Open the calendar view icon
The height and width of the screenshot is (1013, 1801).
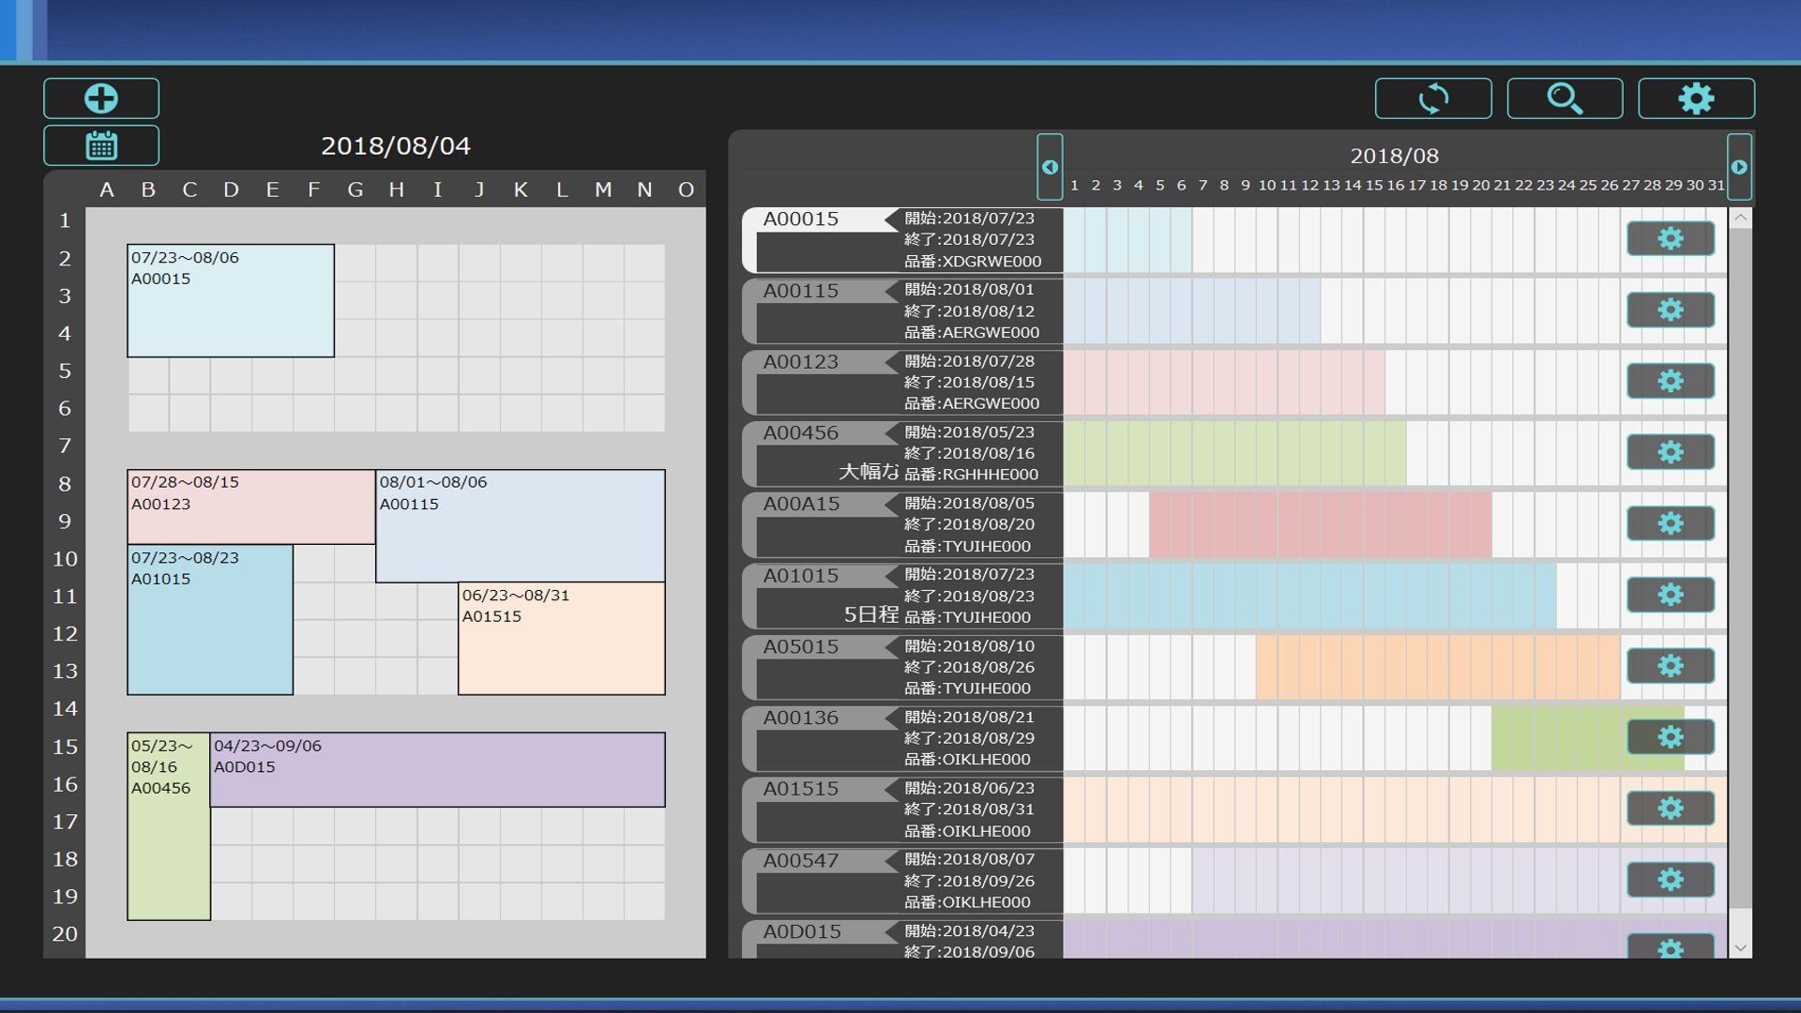[x=101, y=144]
